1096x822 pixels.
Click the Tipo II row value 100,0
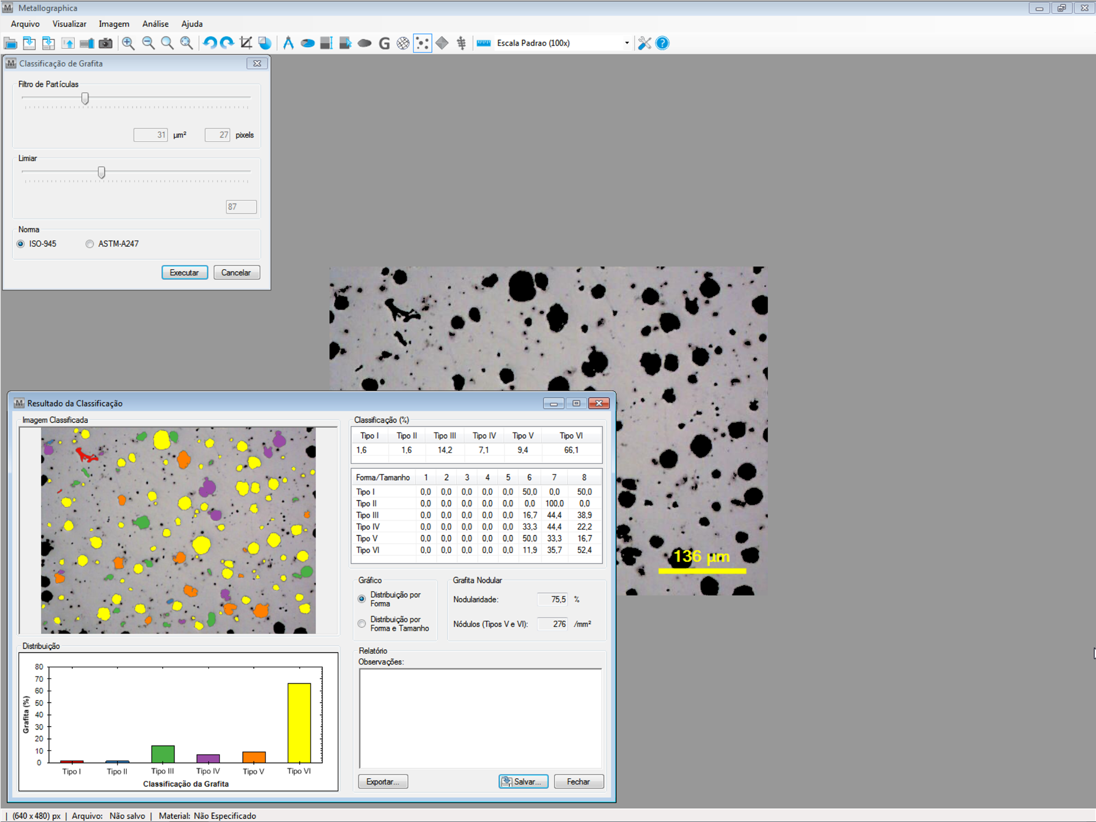click(554, 504)
